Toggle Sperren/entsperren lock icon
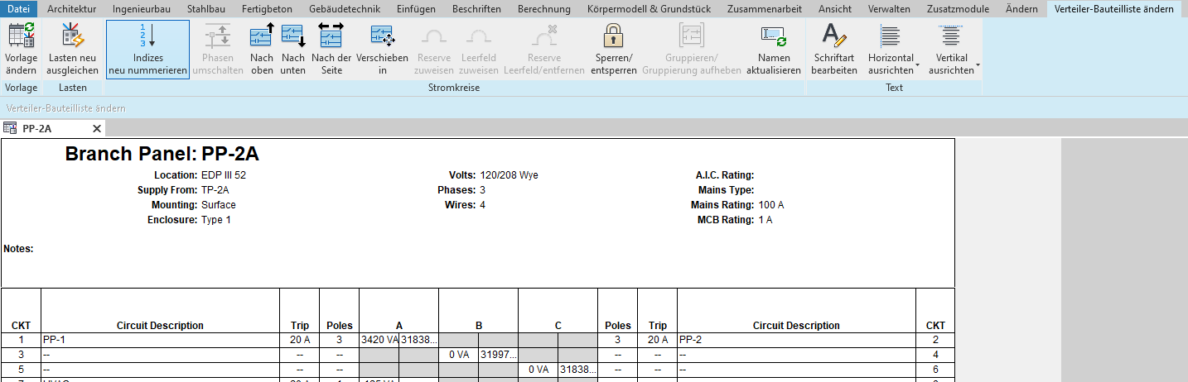This screenshot has width=1188, height=382. tap(613, 36)
